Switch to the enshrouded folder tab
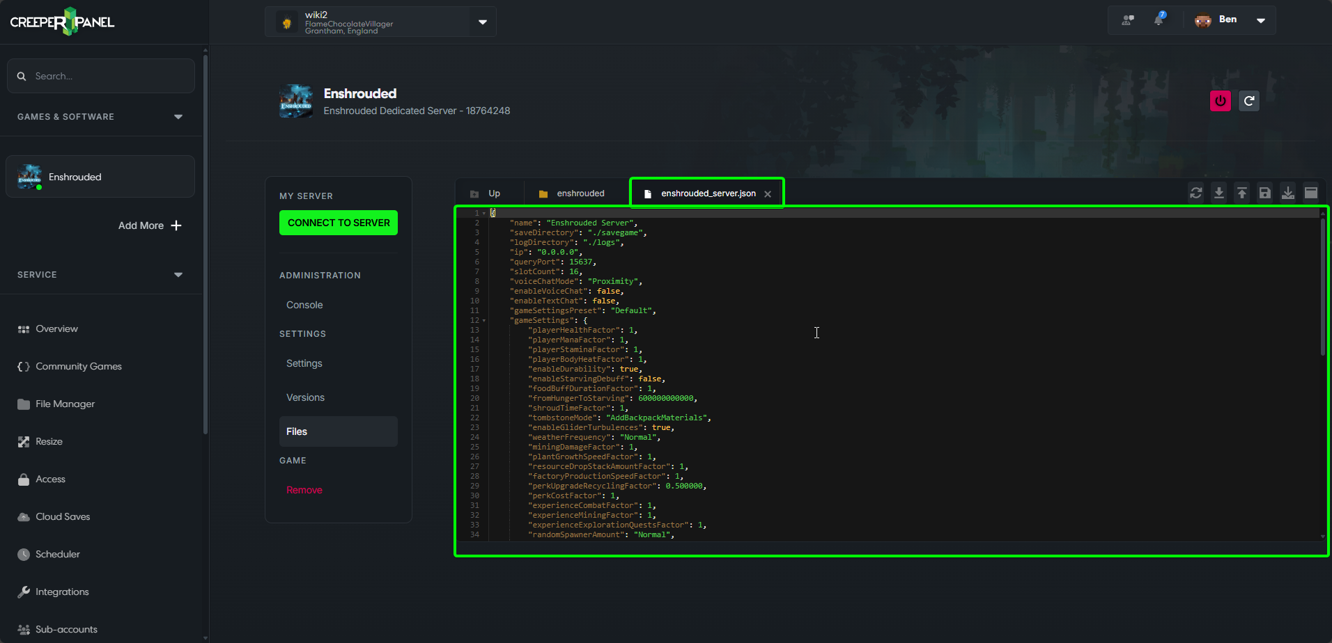The width and height of the screenshot is (1332, 643). point(572,193)
